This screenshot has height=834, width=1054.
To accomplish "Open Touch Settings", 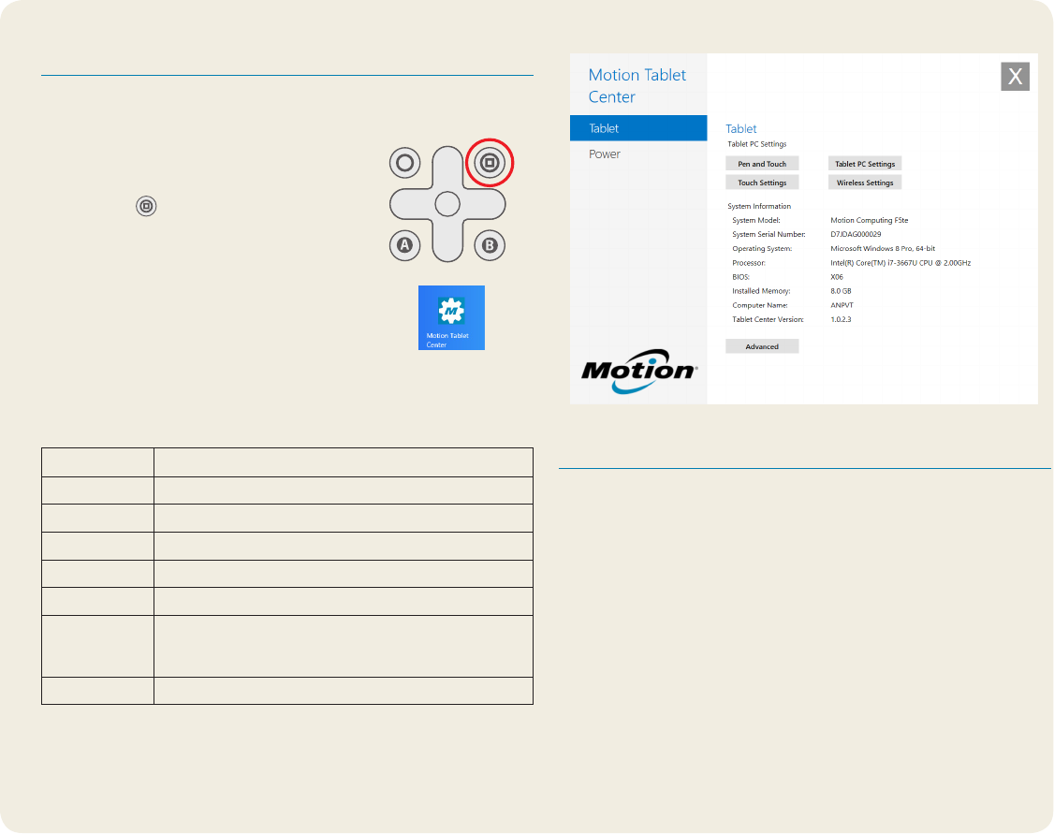I will click(x=762, y=183).
